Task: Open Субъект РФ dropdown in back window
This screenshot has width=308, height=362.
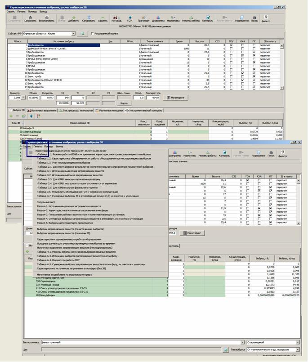Action: coord(73,33)
